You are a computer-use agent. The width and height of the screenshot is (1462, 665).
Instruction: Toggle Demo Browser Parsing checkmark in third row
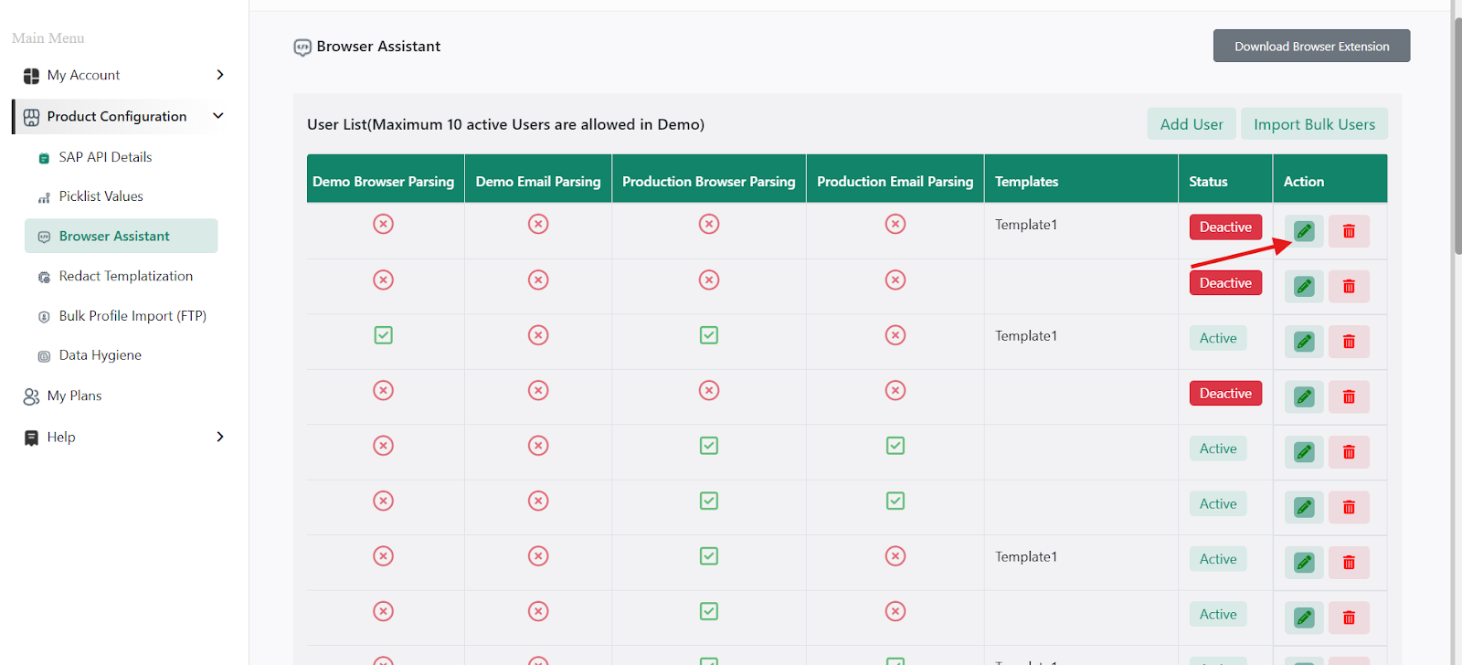[x=384, y=335]
